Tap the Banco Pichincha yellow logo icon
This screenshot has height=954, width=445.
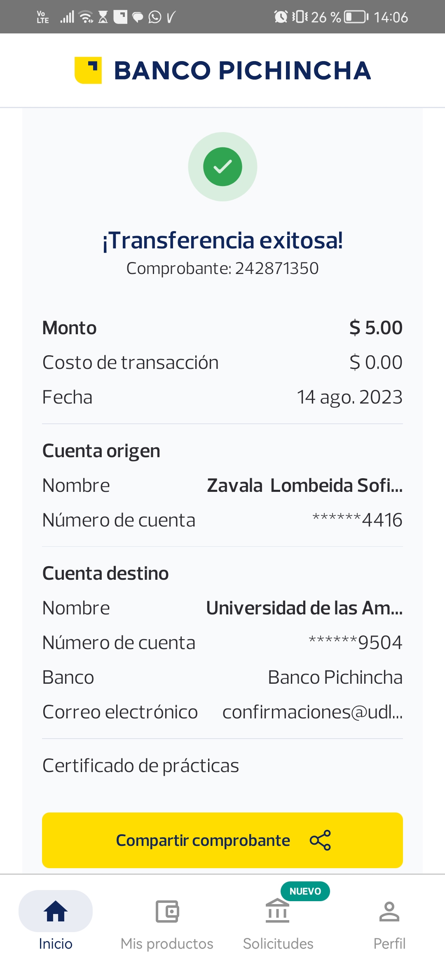(88, 70)
